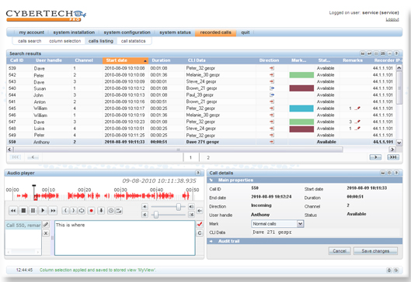Open help icon in Call details header
Image resolution: width=411 pixels, height=282 pixels.
pyautogui.click(x=396, y=173)
